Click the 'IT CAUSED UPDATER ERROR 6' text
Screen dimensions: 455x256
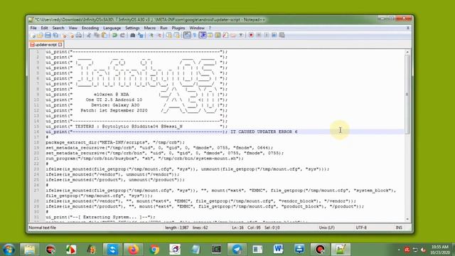click(264, 132)
